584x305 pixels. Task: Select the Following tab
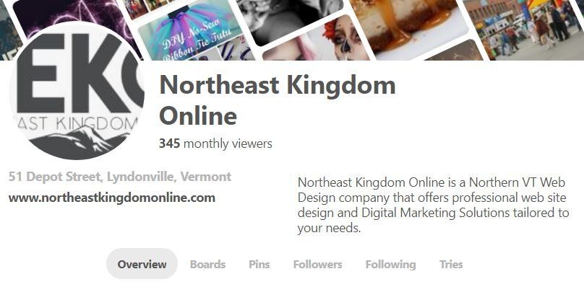coord(391,265)
